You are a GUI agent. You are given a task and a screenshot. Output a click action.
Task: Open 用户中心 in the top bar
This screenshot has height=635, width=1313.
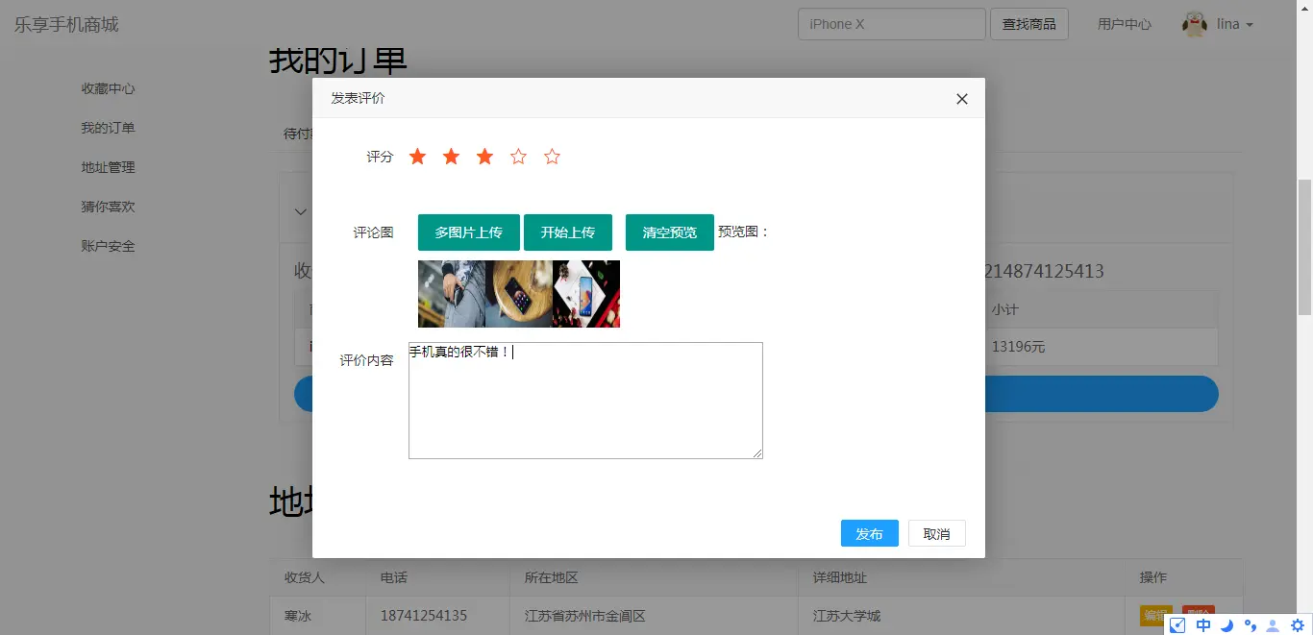1125,24
